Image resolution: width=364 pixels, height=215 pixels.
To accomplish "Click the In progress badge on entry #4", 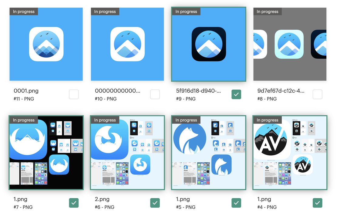I will [268, 120].
